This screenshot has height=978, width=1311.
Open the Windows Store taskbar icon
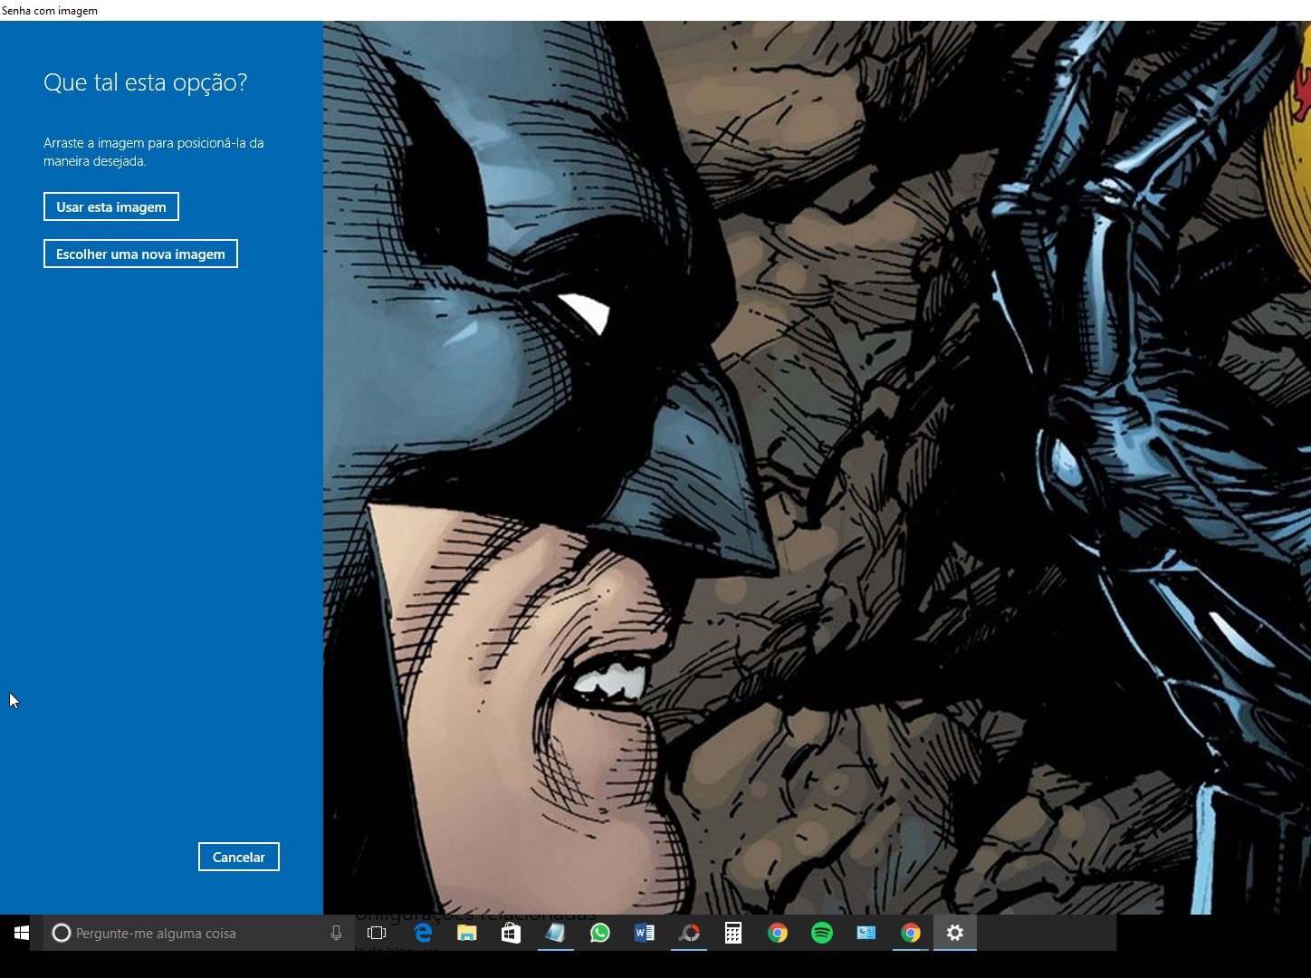(512, 933)
